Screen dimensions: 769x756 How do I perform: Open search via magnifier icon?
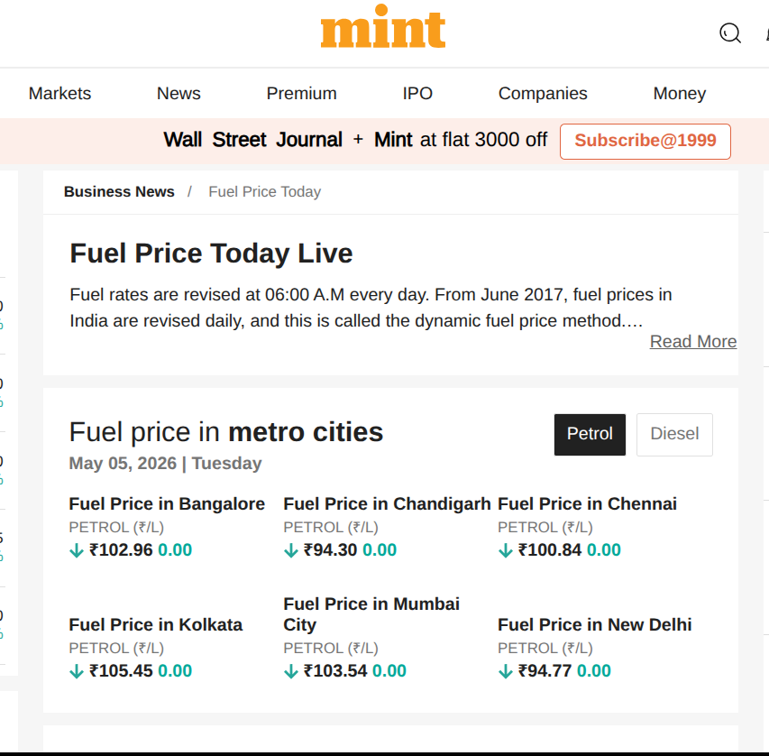(730, 33)
